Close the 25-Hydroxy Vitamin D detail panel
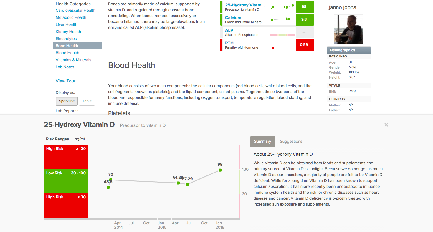Screen dimensions: 433x232 [x=386, y=125]
